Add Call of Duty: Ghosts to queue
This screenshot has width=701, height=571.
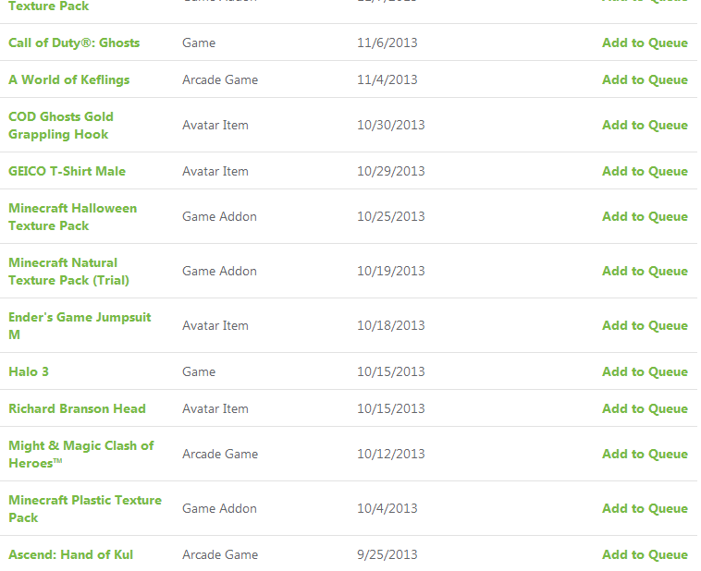(x=645, y=43)
